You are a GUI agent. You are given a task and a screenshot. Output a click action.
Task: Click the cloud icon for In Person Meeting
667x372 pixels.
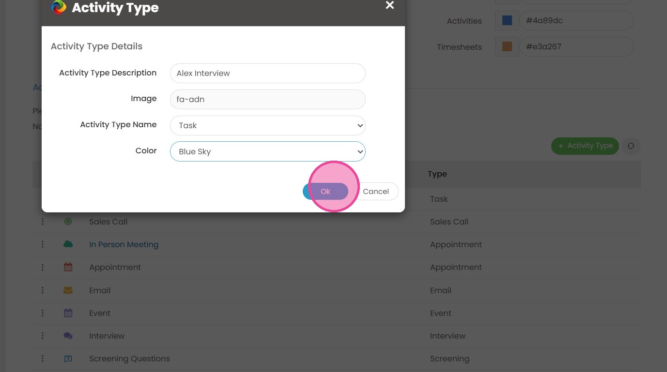[68, 244]
